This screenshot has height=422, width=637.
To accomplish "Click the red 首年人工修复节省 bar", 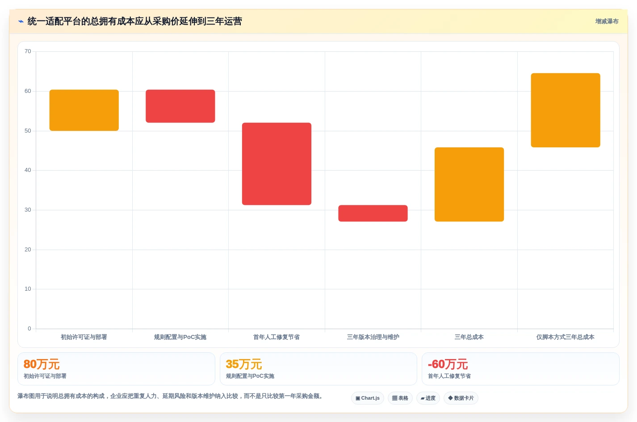I will click(277, 164).
